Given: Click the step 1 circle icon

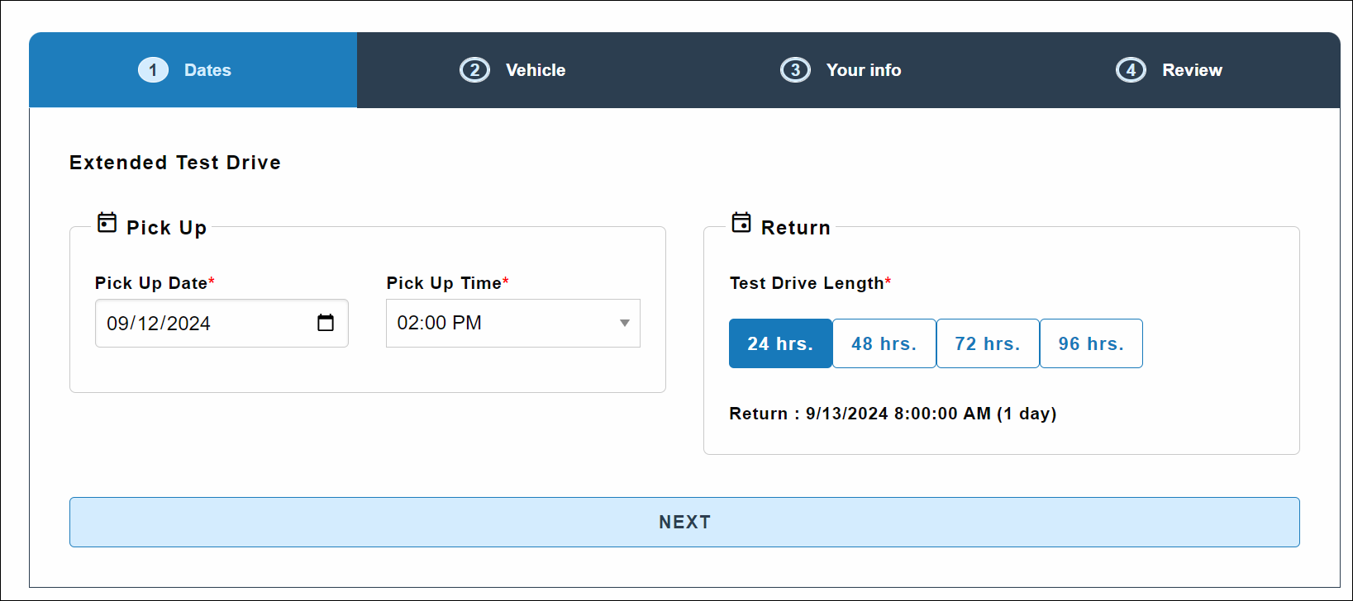Looking at the screenshot, I should point(153,70).
